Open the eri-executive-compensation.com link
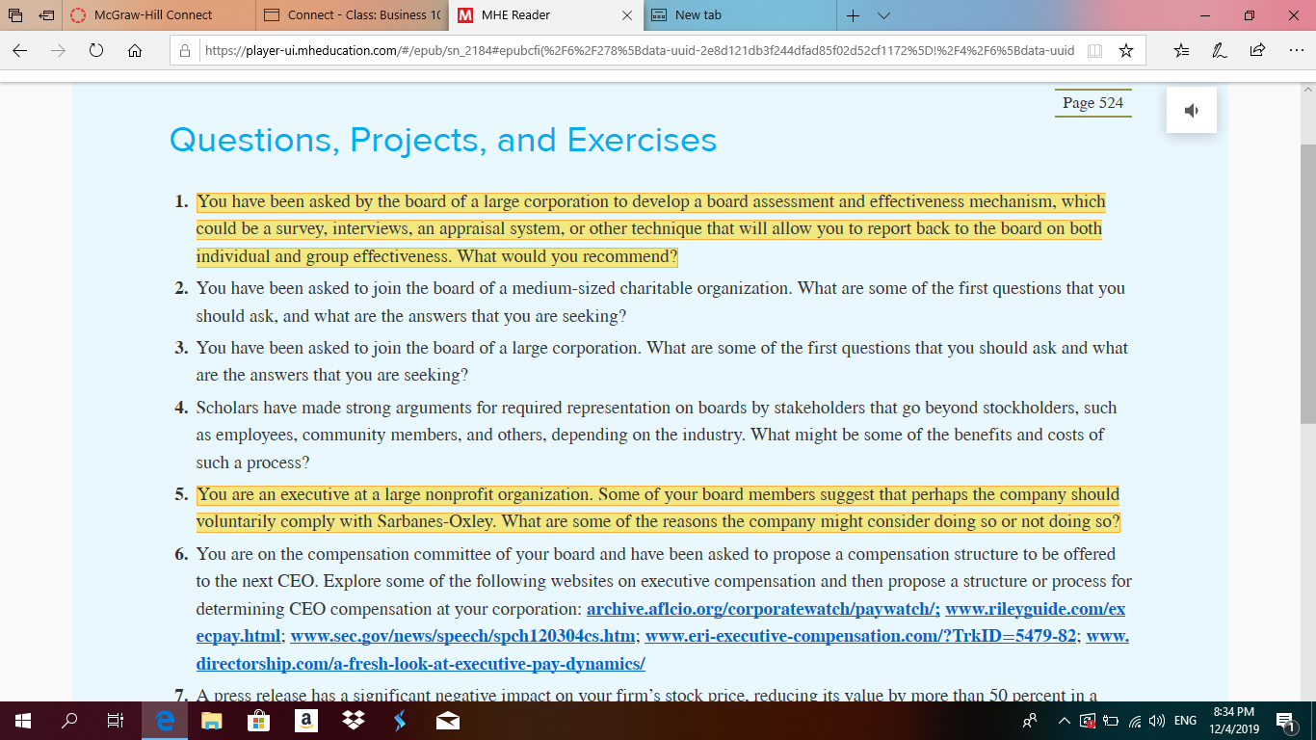This screenshot has height=740, width=1316. click(860, 636)
